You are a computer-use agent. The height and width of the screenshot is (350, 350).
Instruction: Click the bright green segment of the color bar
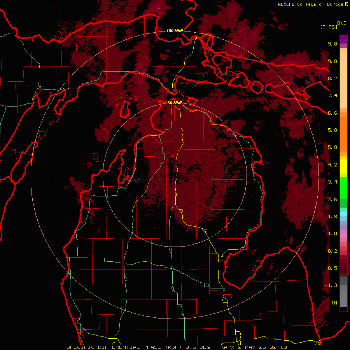343,188
